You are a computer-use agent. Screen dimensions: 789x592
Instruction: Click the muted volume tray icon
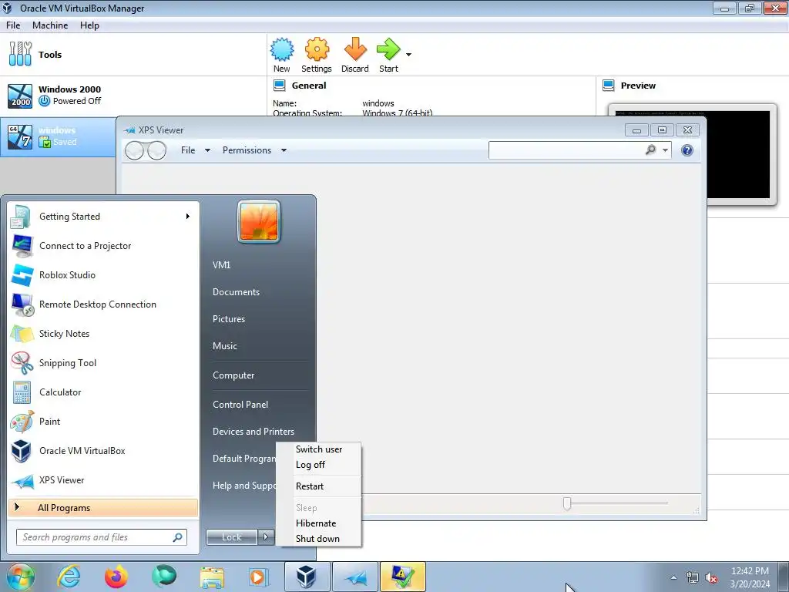(710, 578)
